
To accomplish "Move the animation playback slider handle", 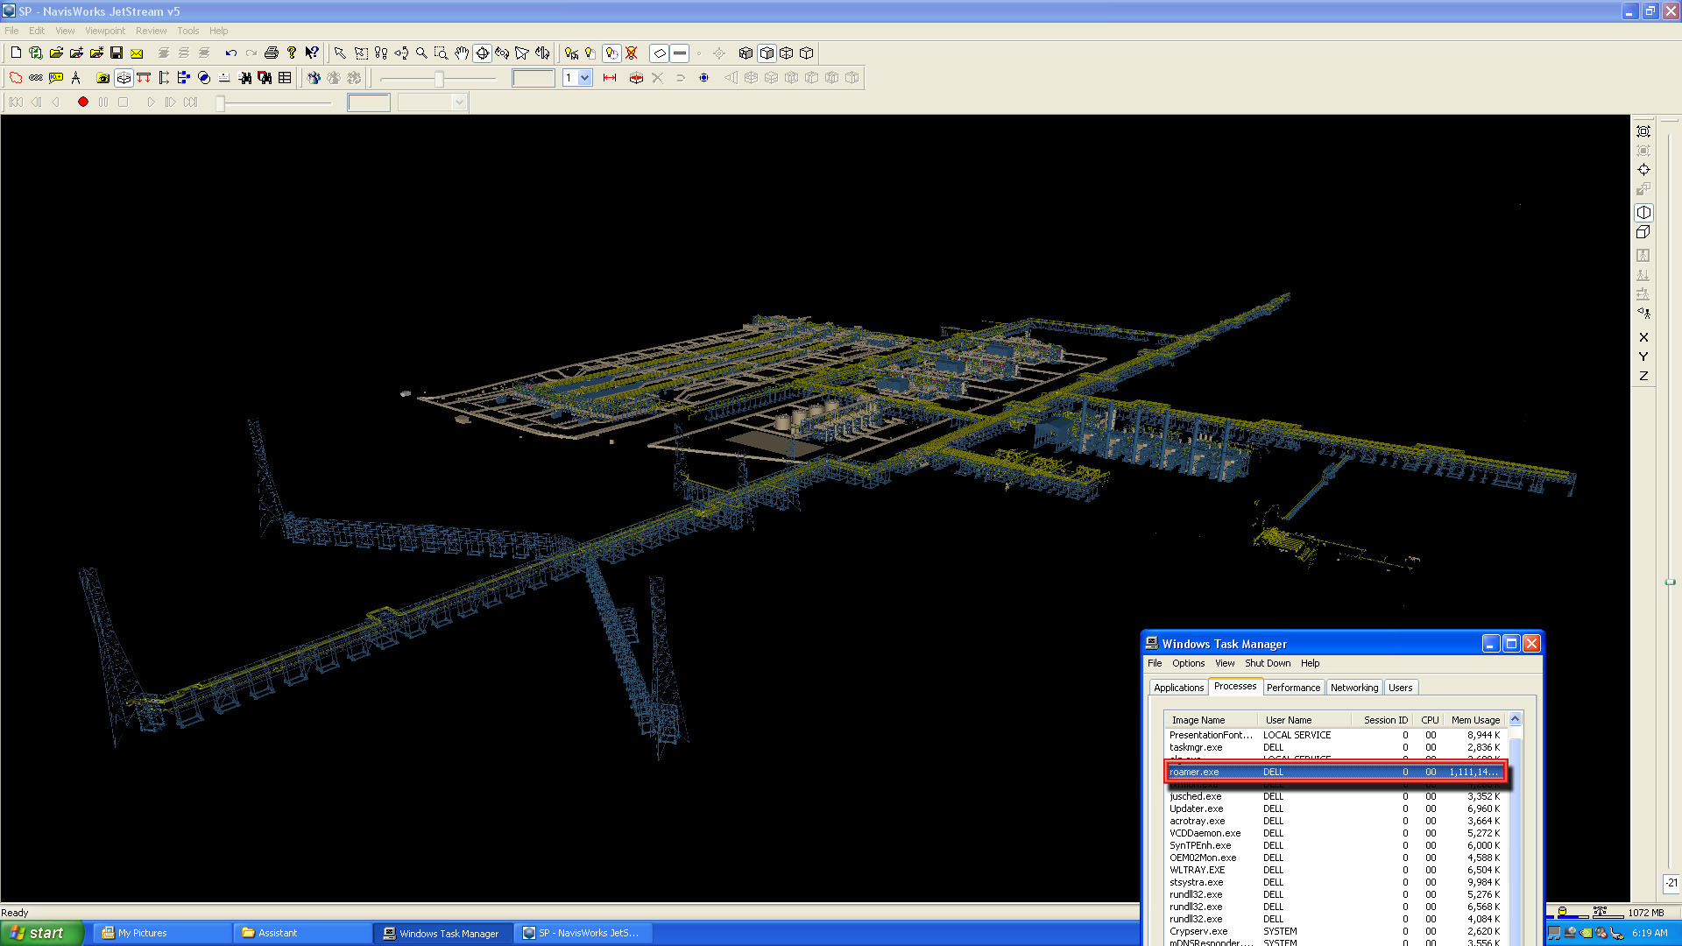I will click(x=221, y=103).
